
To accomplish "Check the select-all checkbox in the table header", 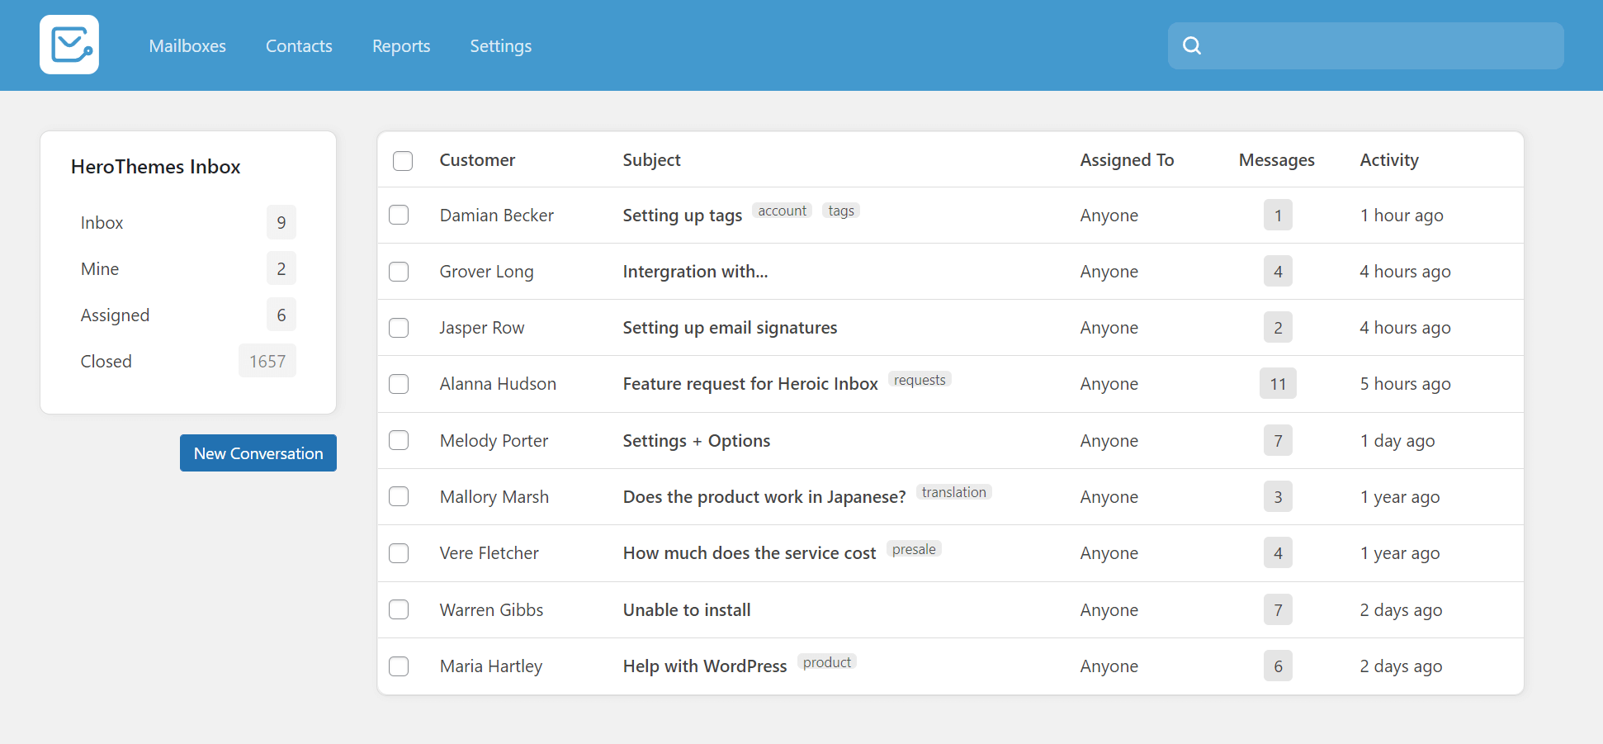I will 403,160.
